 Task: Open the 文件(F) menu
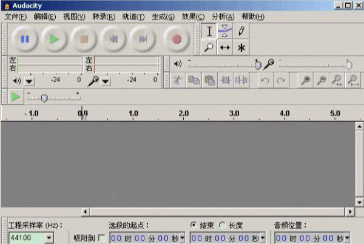coord(16,17)
